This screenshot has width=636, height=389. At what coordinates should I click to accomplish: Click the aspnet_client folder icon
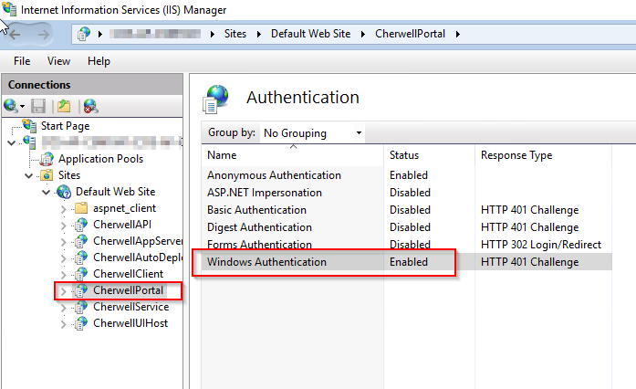[80, 208]
